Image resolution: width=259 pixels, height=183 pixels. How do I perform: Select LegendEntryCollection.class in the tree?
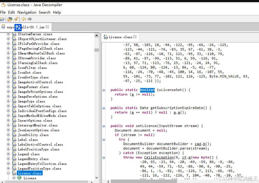tap(42, 164)
